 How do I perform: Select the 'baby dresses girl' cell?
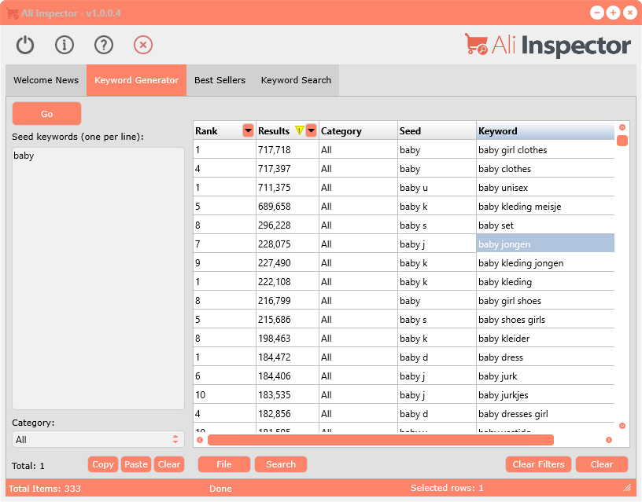(x=545, y=414)
